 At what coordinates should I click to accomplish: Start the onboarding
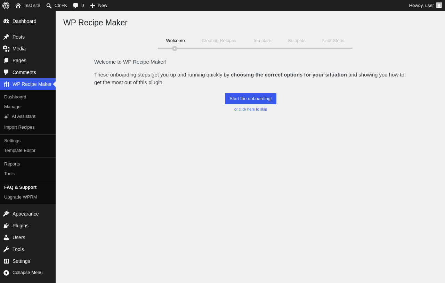click(x=251, y=99)
